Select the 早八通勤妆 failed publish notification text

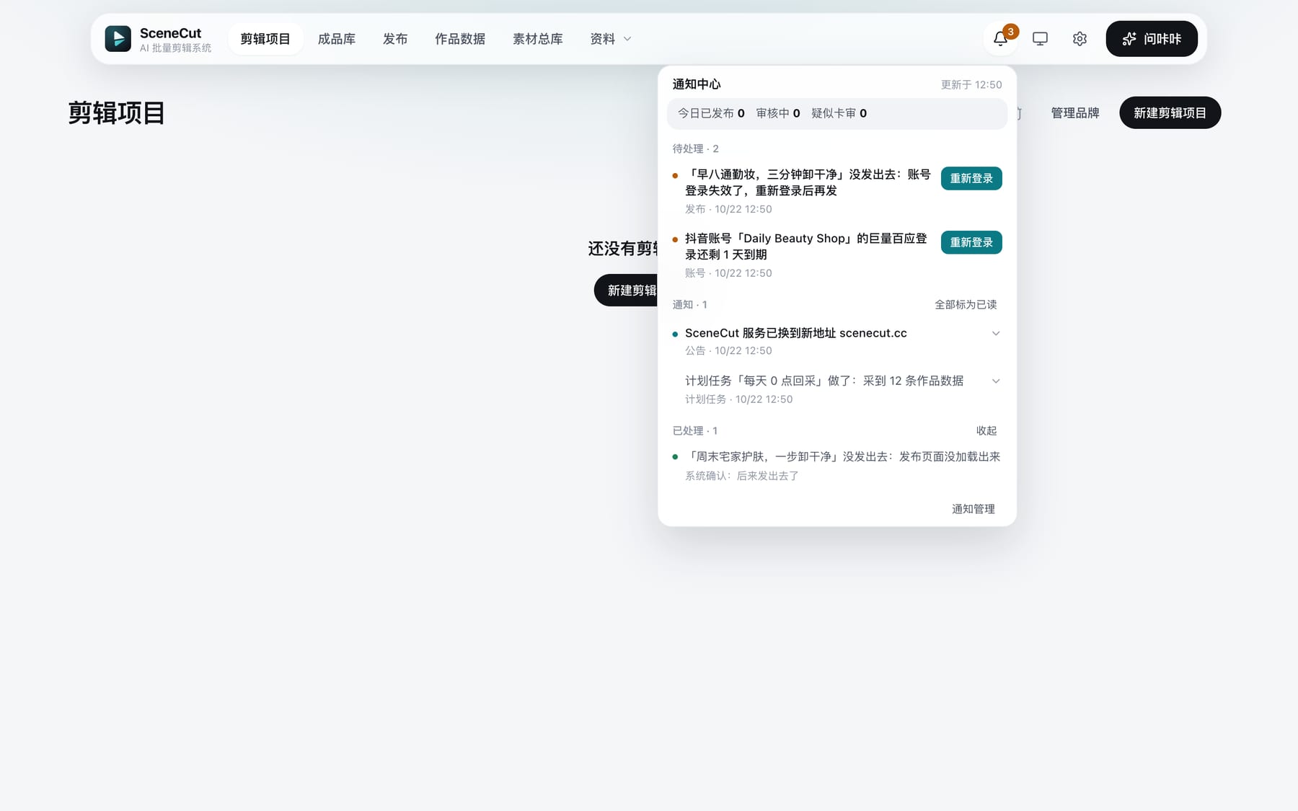[x=808, y=182]
